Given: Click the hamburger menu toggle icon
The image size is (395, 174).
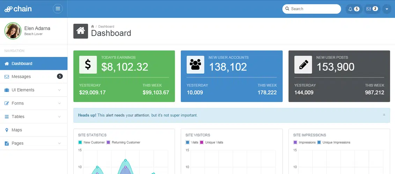Looking at the screenshot, I should (58, 9).
